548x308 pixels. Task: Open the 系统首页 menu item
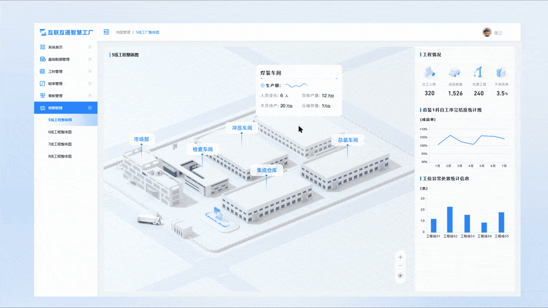[65, 47]
